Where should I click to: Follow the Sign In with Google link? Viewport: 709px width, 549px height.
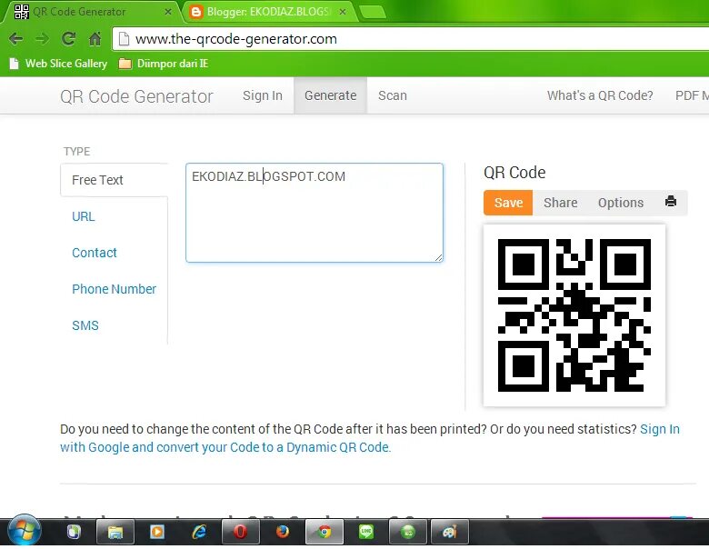tap(369, 438)
